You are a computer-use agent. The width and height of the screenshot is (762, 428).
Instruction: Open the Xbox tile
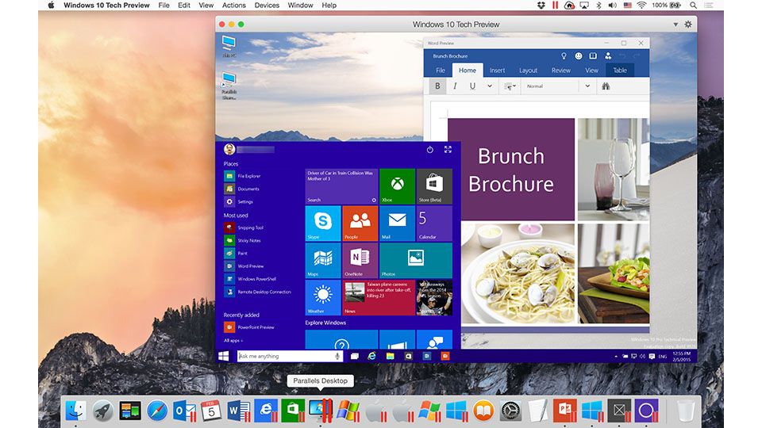[397, 186]
